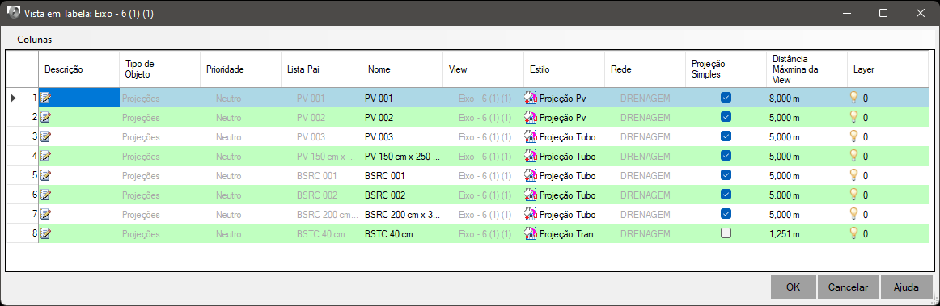Click the Tipo de Objeto column header
Image resolution: width=940 pixels, height=306 pixels.
click(x=160, y=69)
